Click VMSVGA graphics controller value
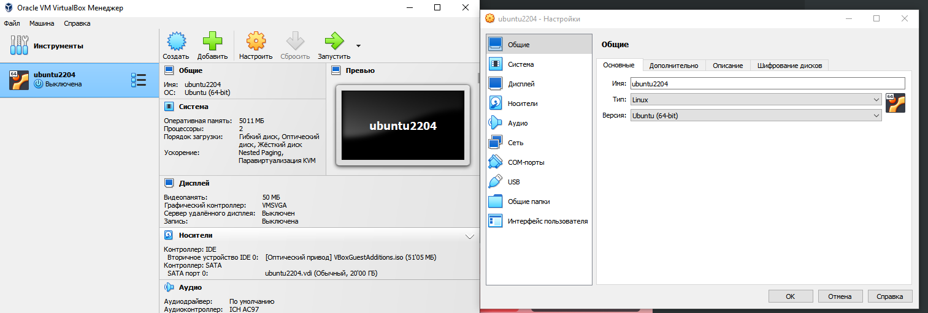Viewport: 928px width, 313px height. (274, 205)
